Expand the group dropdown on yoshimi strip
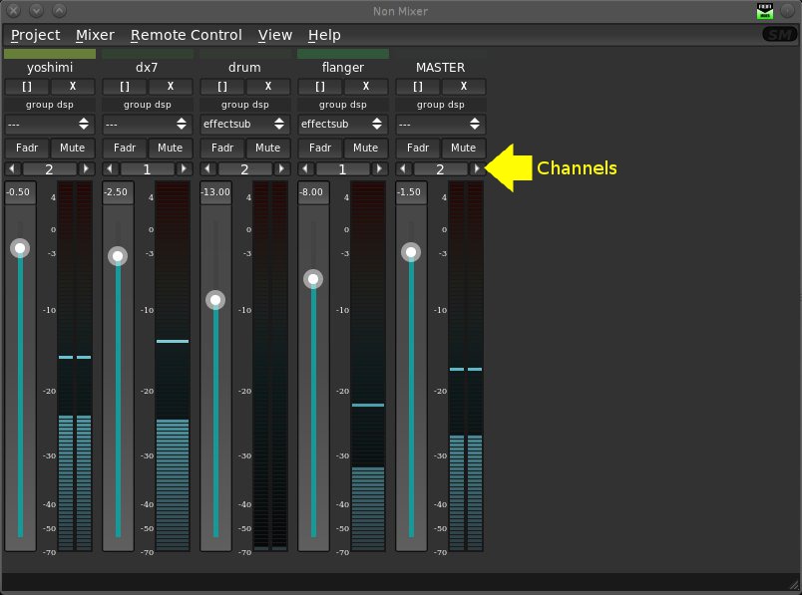The width and height of the screenshot is (802, 595). [x=50, y=125]
